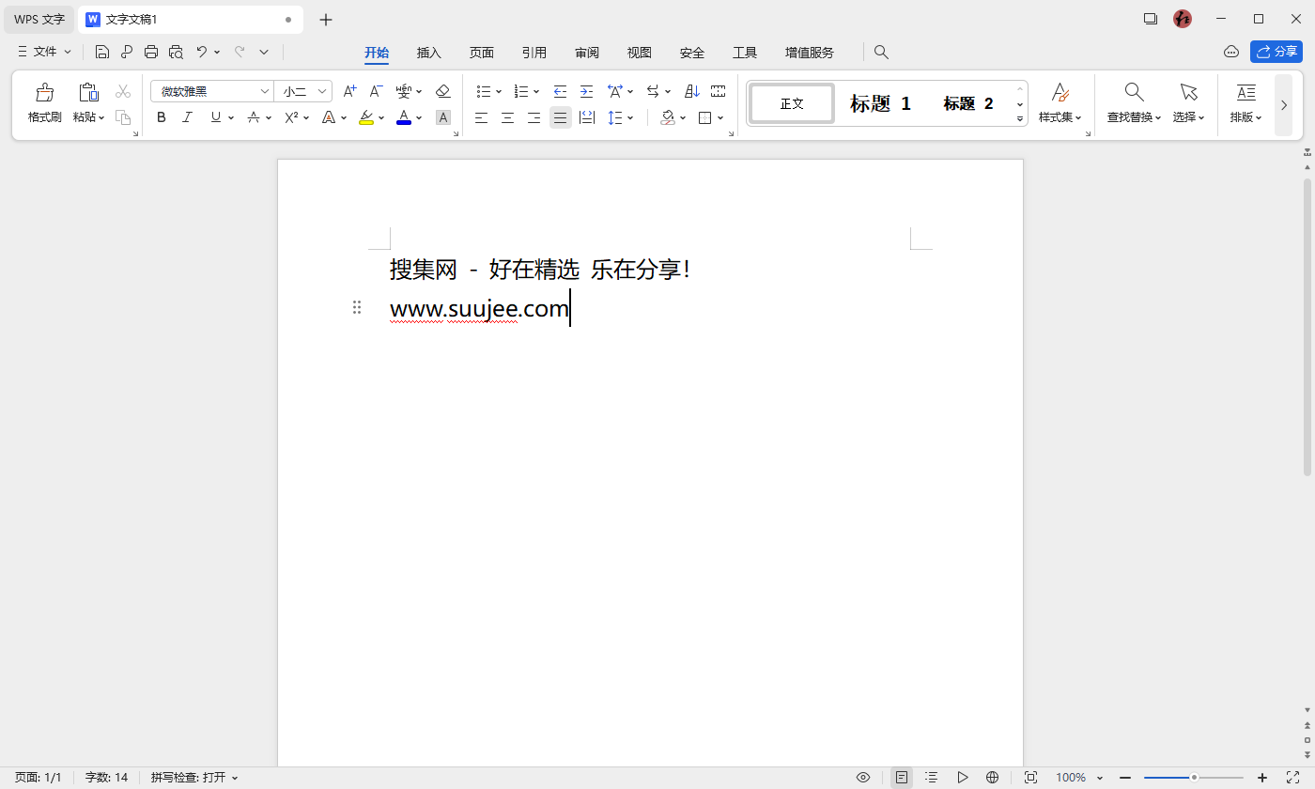1315x789 pixels.
Task: Click the search magnifier beside the ribbon tabs
Action: 881,52
